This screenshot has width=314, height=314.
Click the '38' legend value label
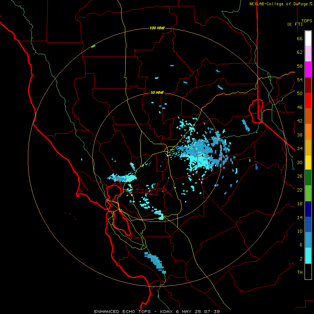[300, 135]
